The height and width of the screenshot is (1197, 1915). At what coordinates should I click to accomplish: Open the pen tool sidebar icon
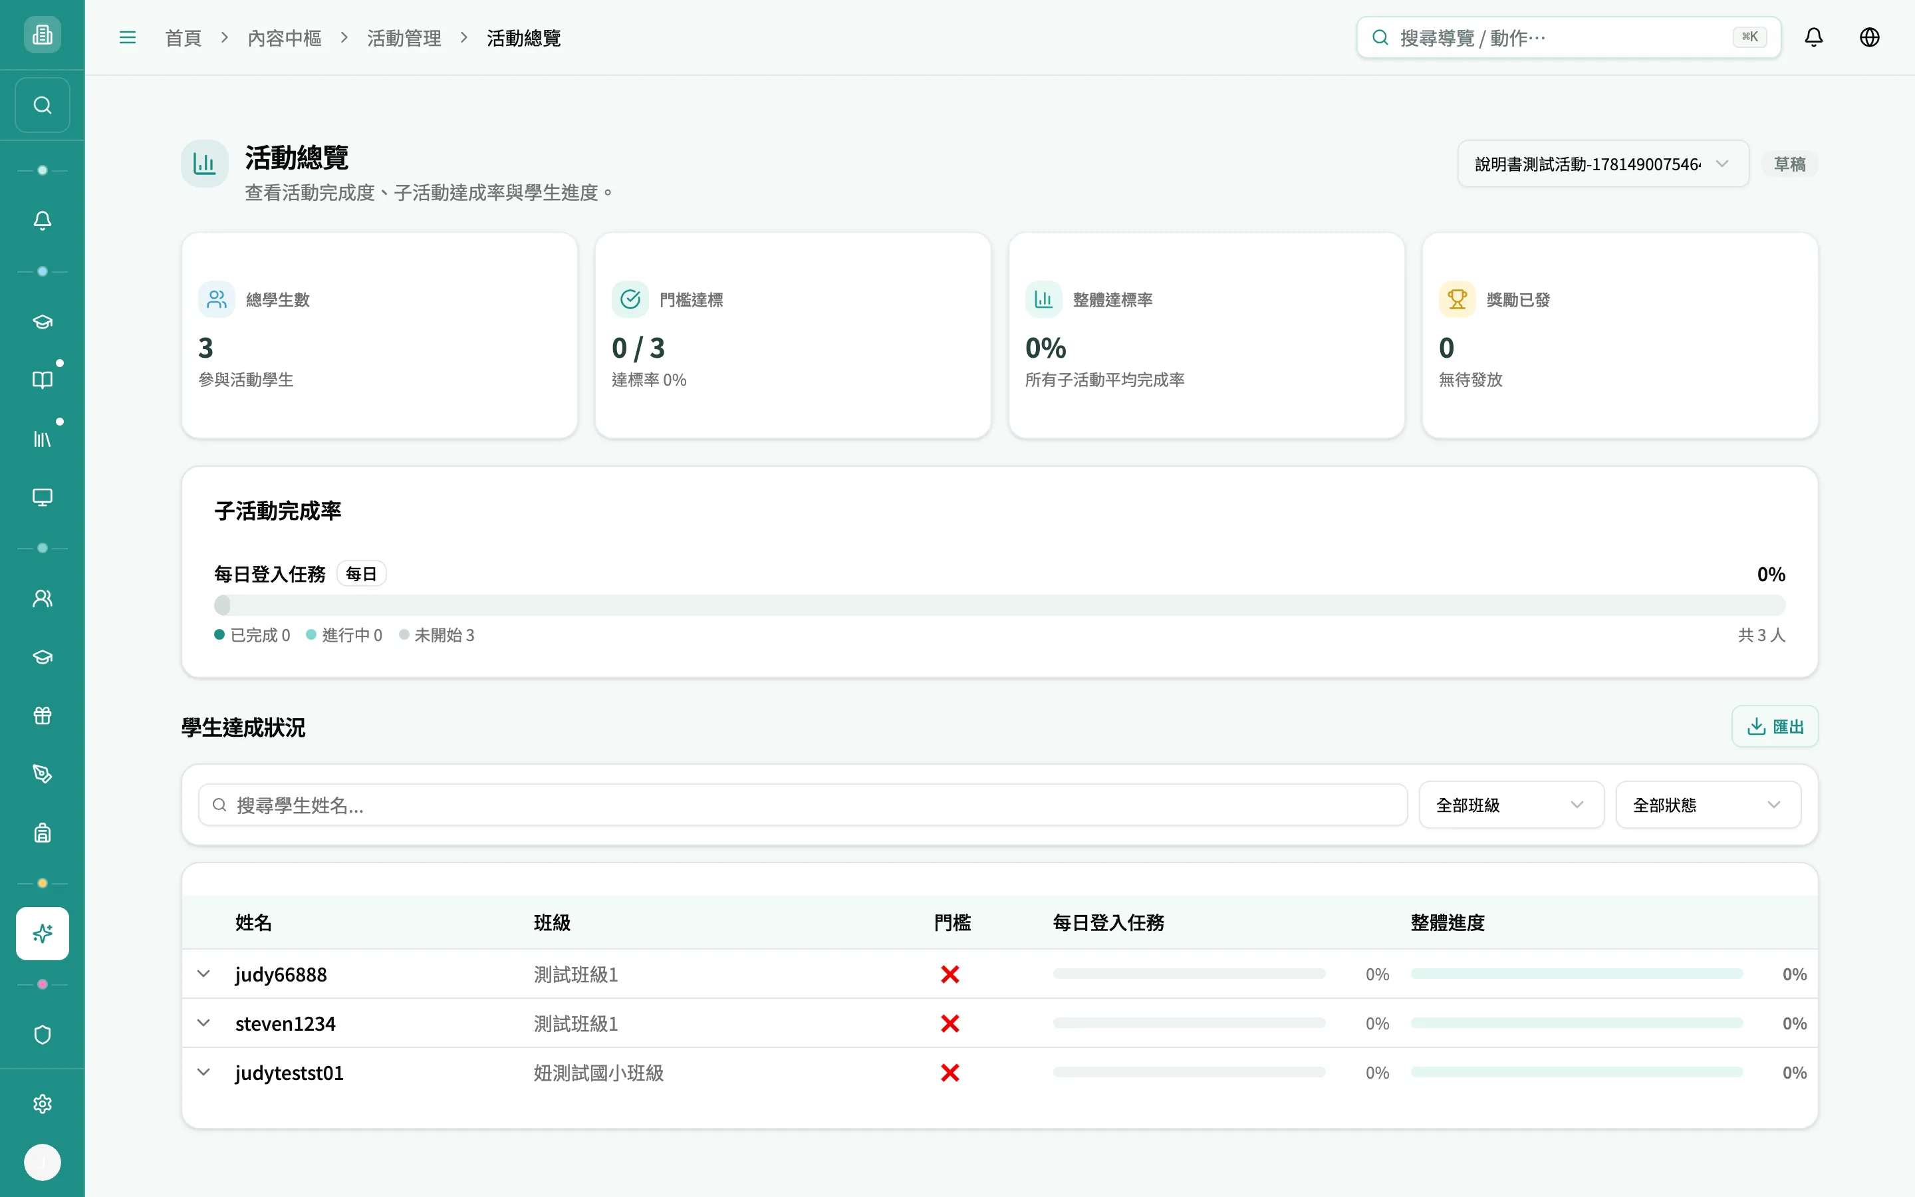point(42,774)
